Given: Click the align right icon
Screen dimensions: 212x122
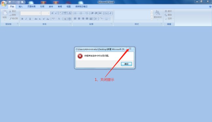Looking at the screenshot, I should (83, 19).
